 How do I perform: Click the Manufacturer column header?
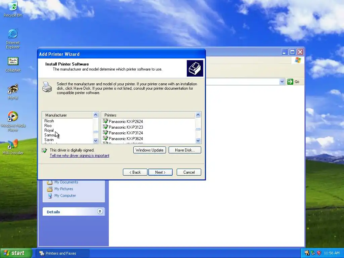point(68,115)
